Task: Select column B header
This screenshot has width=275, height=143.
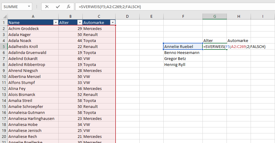Action: [70, 16]
